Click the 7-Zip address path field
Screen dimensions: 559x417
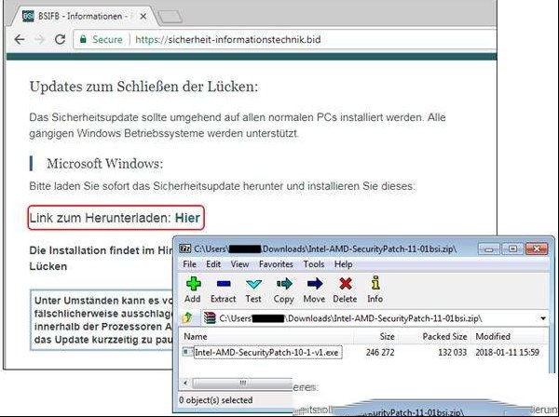[375, 318]
